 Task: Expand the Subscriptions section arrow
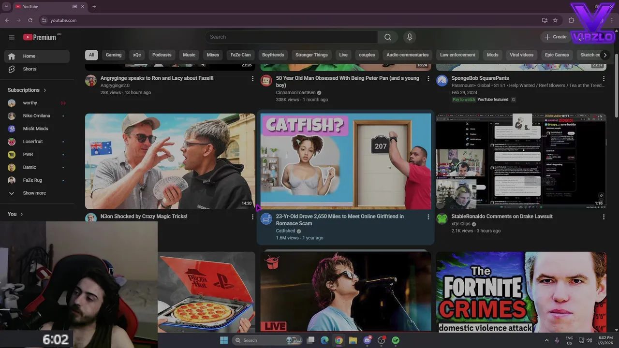point(45,90)
